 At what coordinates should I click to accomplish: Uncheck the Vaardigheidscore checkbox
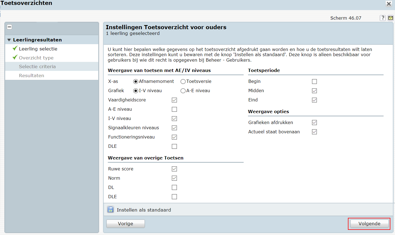click(x=174, y=100)
